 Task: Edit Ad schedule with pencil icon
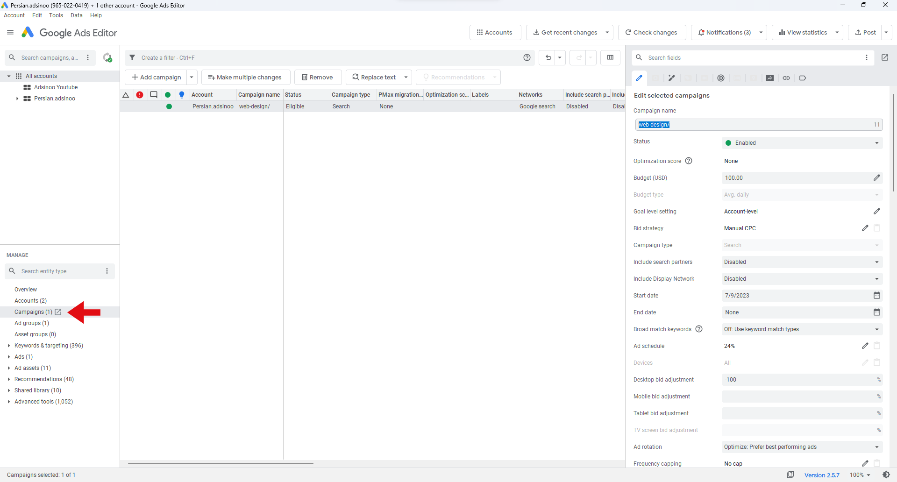point(865,346)
